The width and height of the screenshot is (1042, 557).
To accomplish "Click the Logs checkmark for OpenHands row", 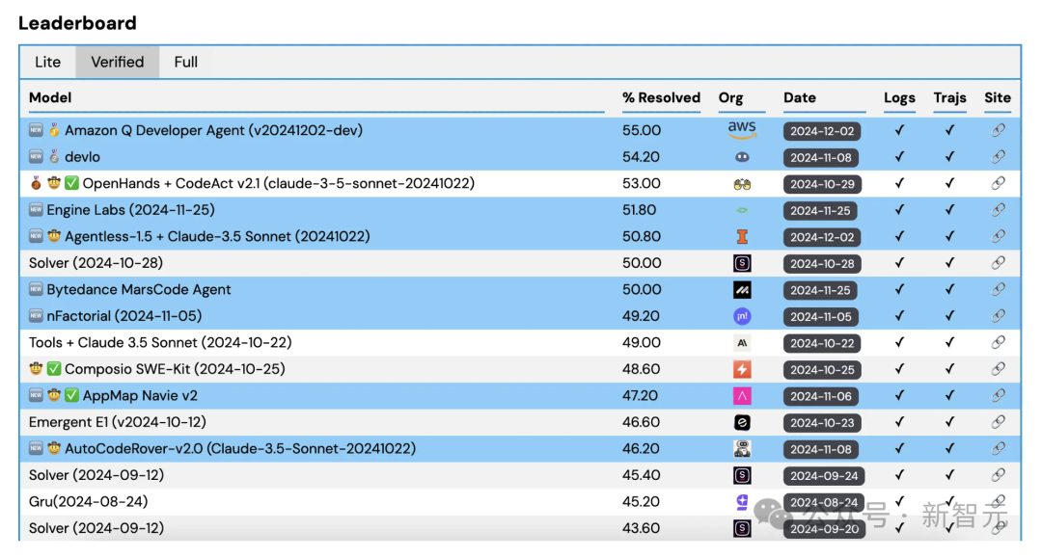I will tap(899, 183).
